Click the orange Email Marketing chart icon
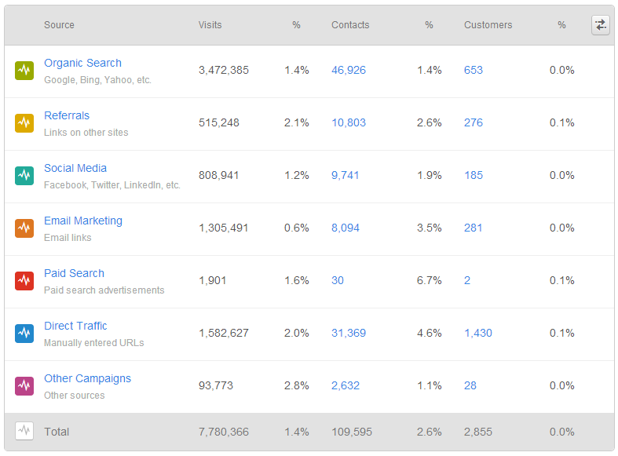Screen dimensions: 618x456 [x=24, y=228]
